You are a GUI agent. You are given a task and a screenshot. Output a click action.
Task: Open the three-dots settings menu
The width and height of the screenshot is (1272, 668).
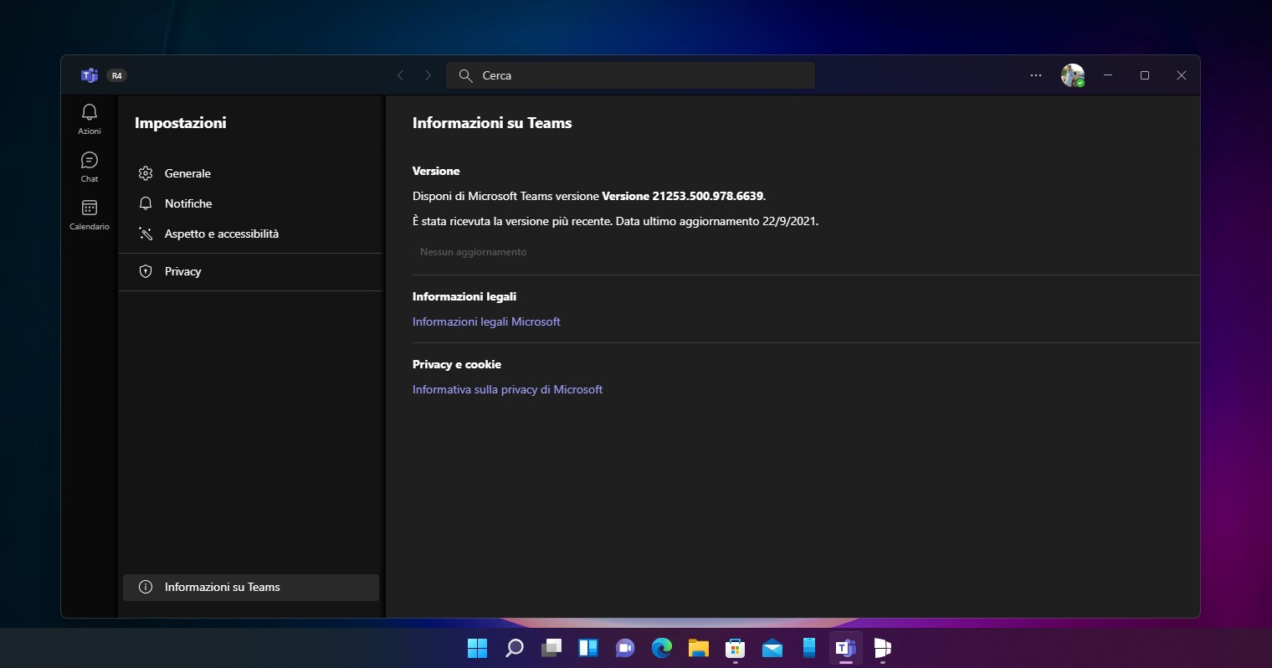pyautogui.click(x=1036, y=75)
